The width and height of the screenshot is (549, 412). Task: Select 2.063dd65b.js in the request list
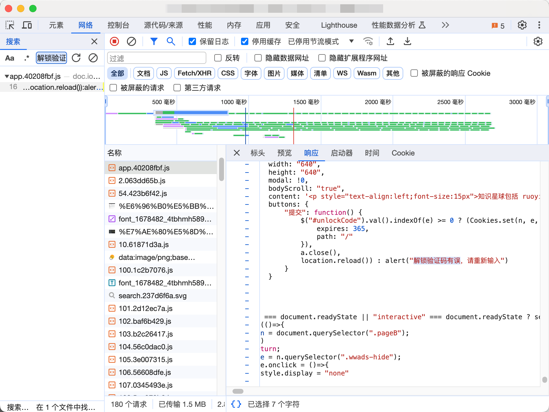(142, 181)
